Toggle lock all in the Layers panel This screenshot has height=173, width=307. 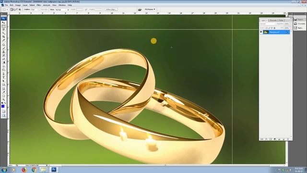click(x=274, y=28)
